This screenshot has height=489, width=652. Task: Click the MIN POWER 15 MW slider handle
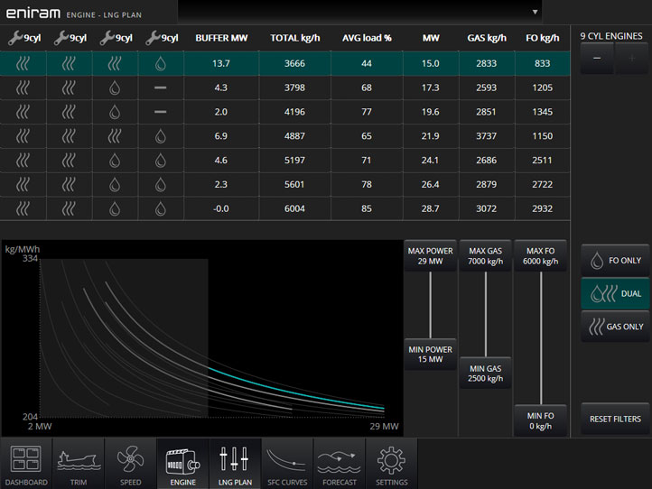[x=430, y=355]
